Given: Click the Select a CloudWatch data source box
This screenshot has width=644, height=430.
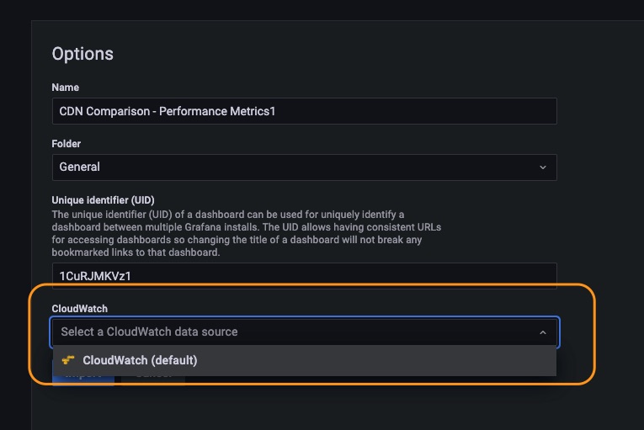Looking at the screenshot, I should [305, 332].
